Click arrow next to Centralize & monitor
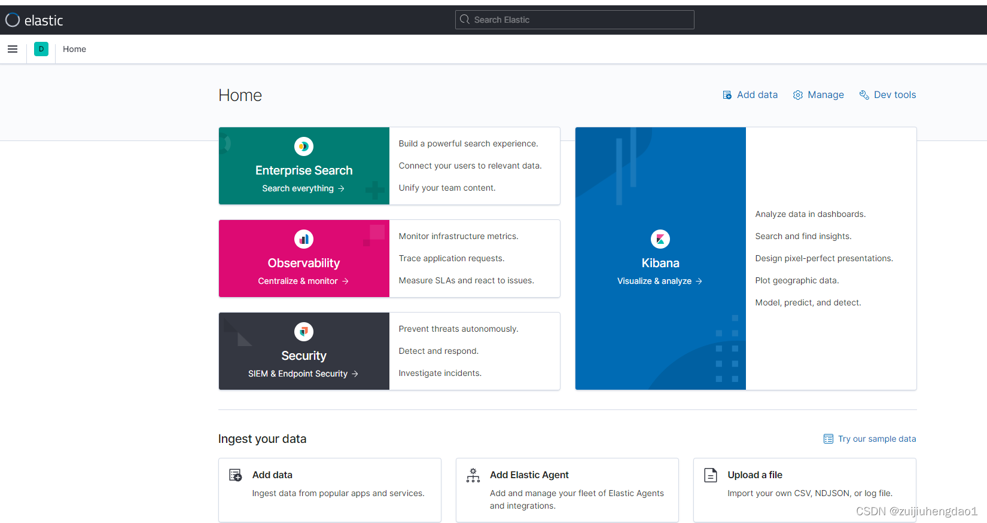This screenshot has height=523, width=987. click(345, 281)
